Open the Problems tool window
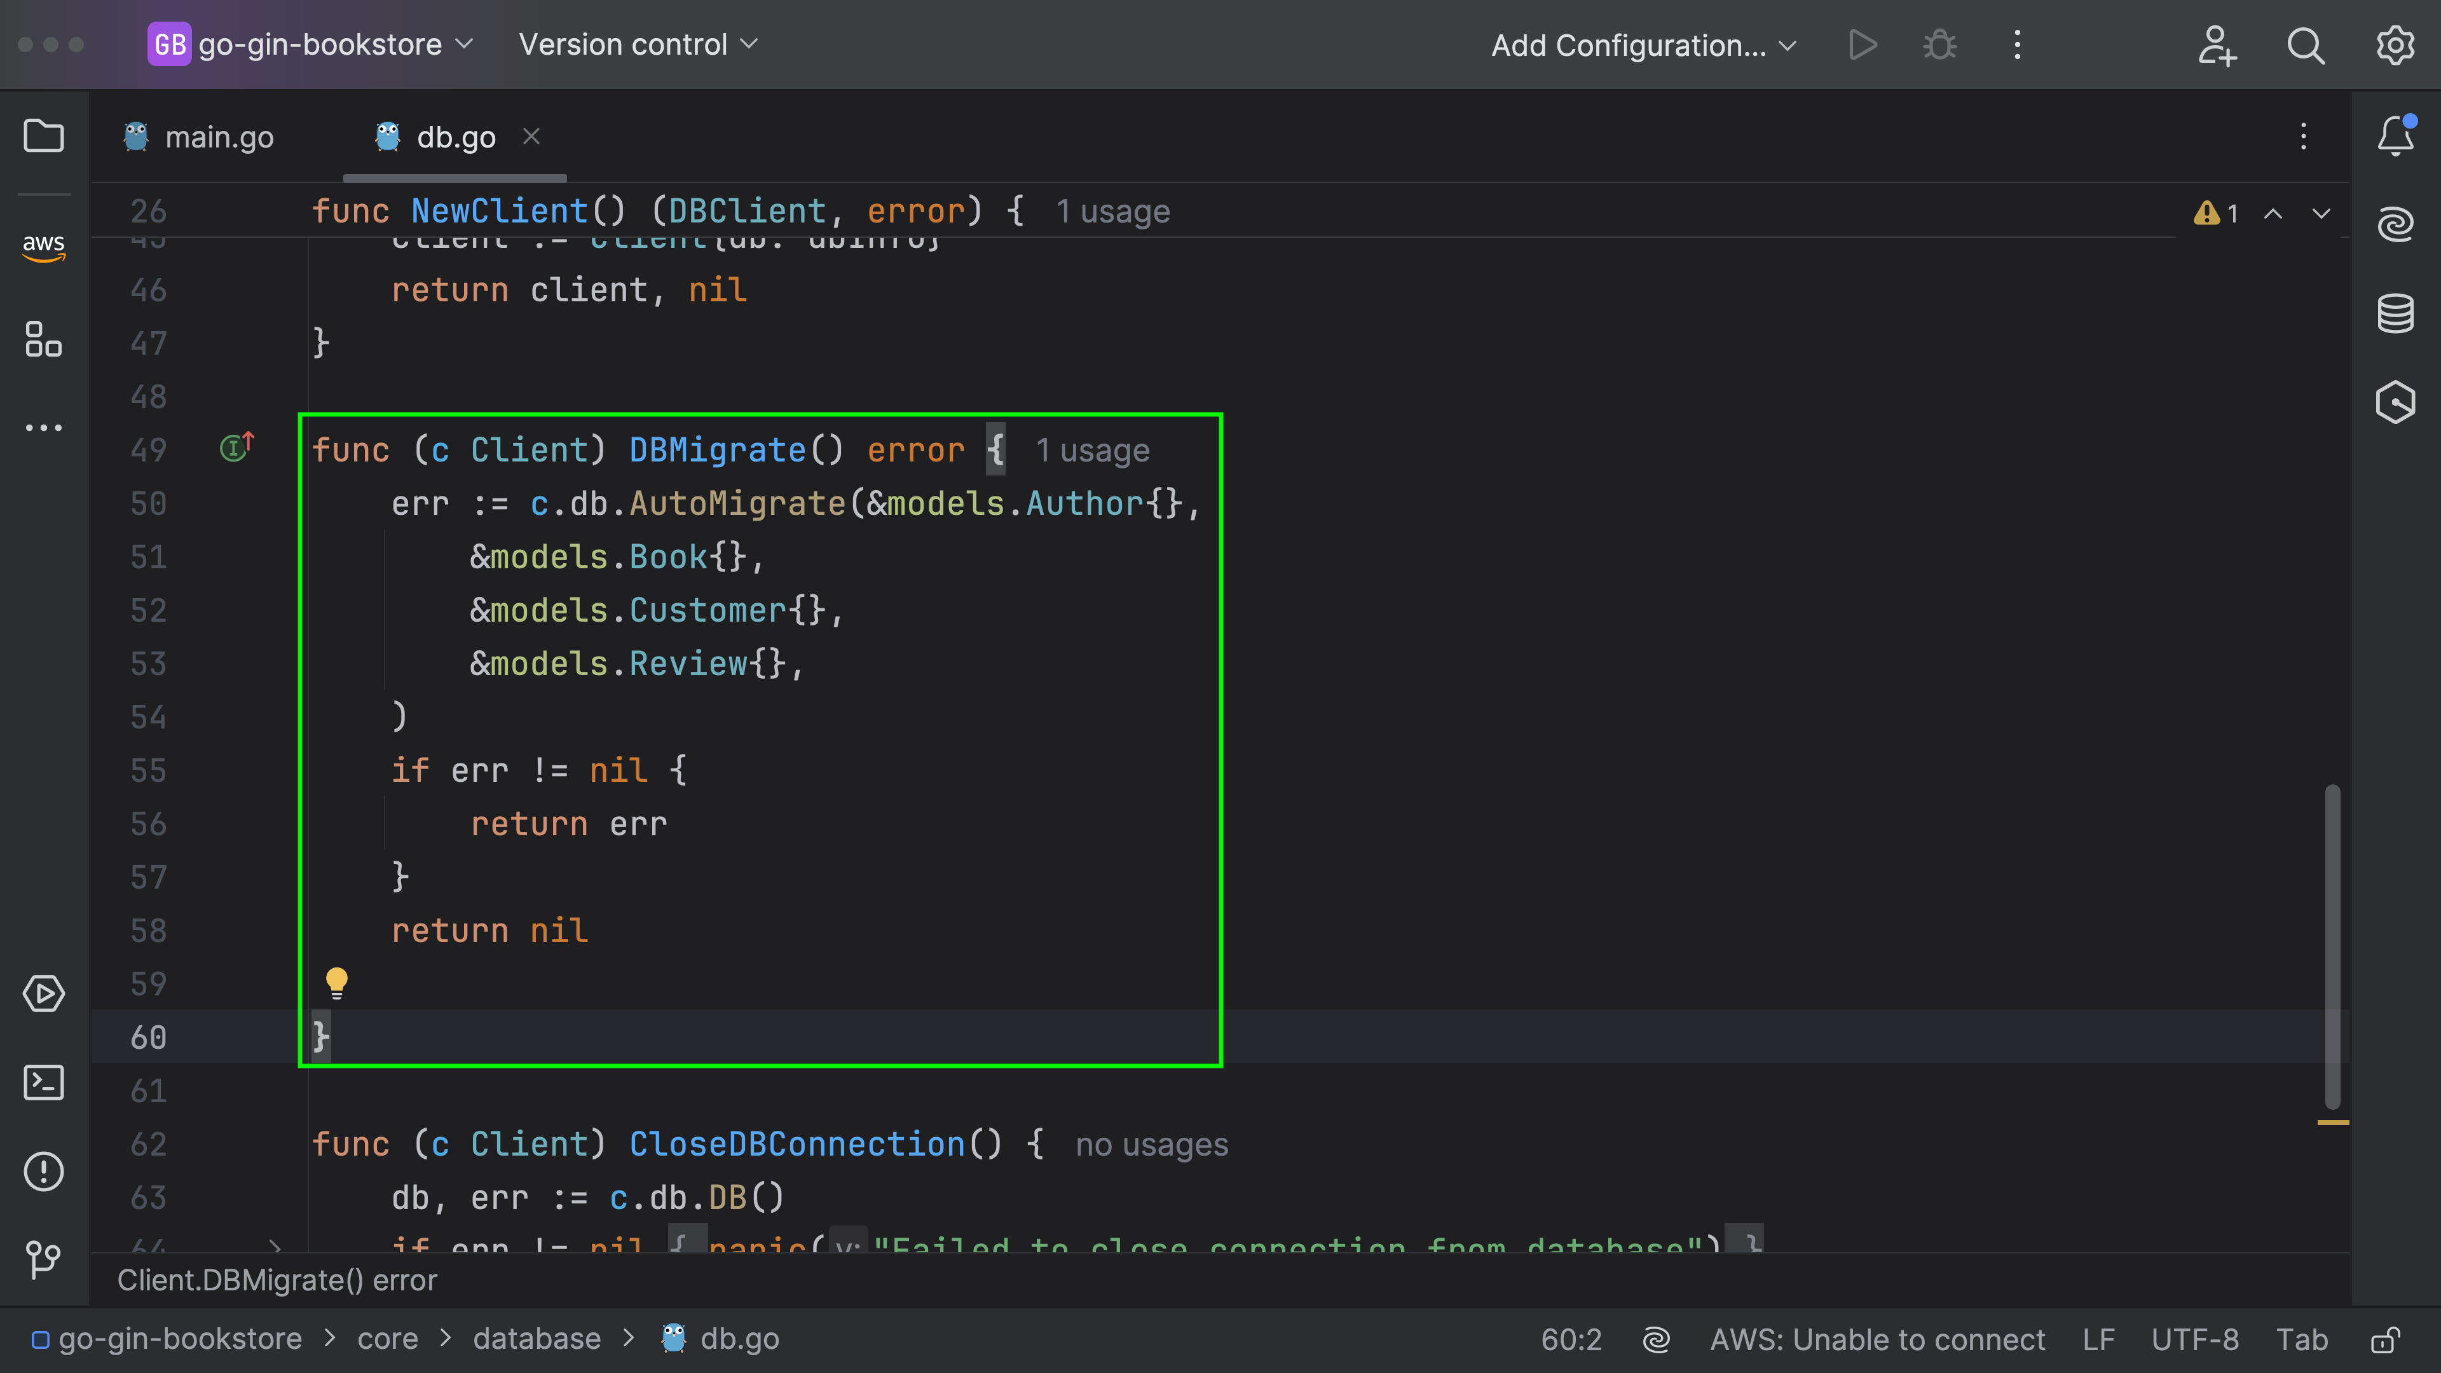2441x1373 pixels. [43, 1171]
